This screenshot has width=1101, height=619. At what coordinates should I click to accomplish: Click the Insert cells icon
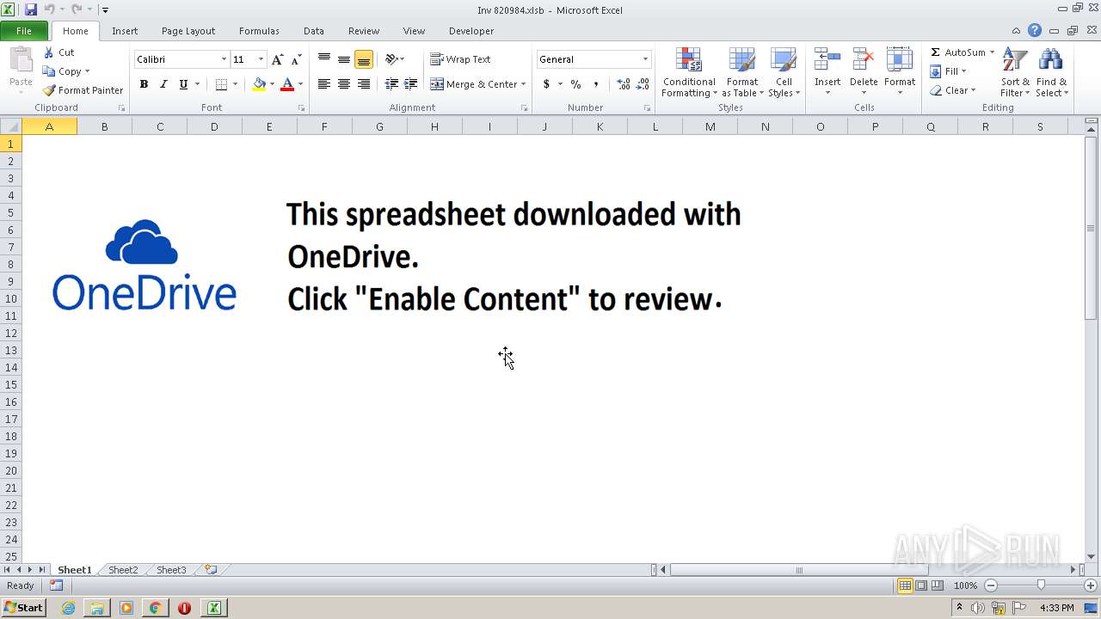tap(827, 60)
